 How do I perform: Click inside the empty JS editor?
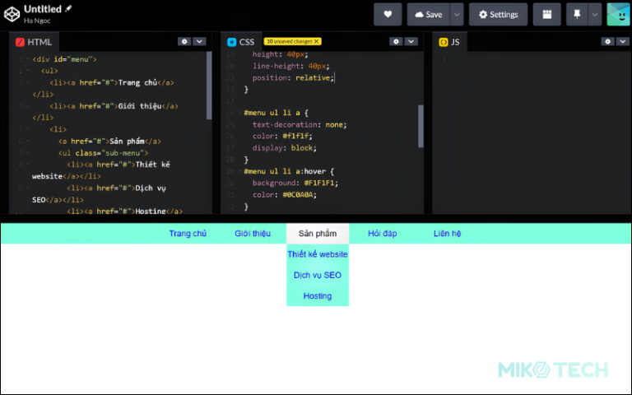click(x=532, y=133)
